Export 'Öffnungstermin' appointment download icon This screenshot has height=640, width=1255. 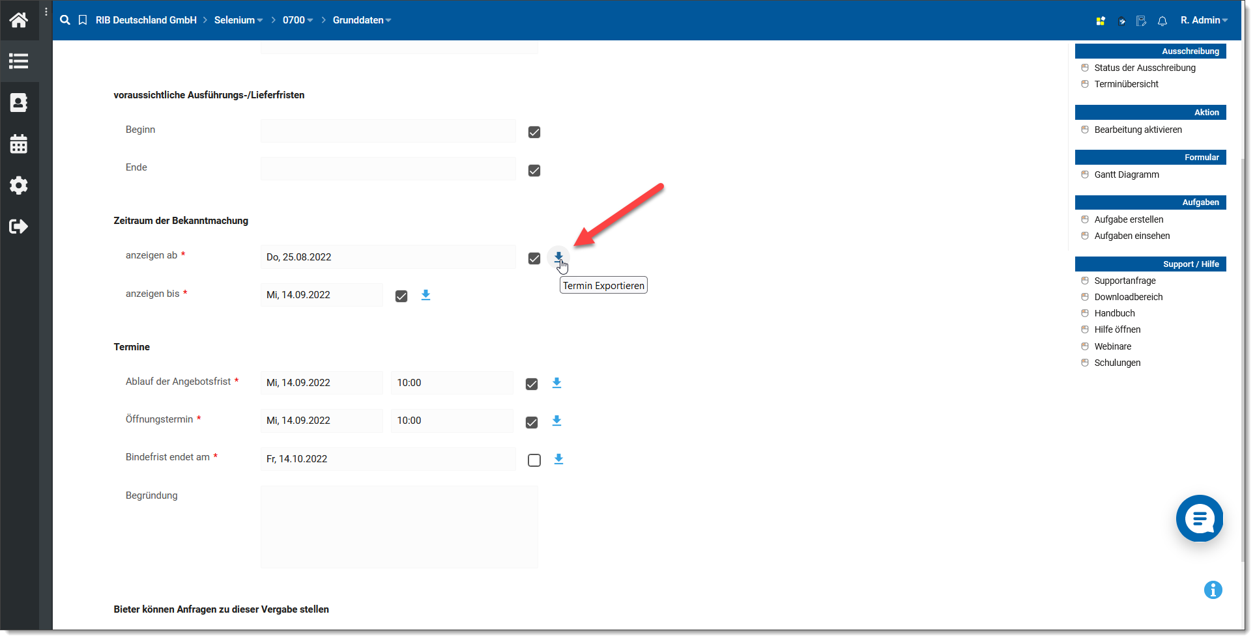pos(556,421)
